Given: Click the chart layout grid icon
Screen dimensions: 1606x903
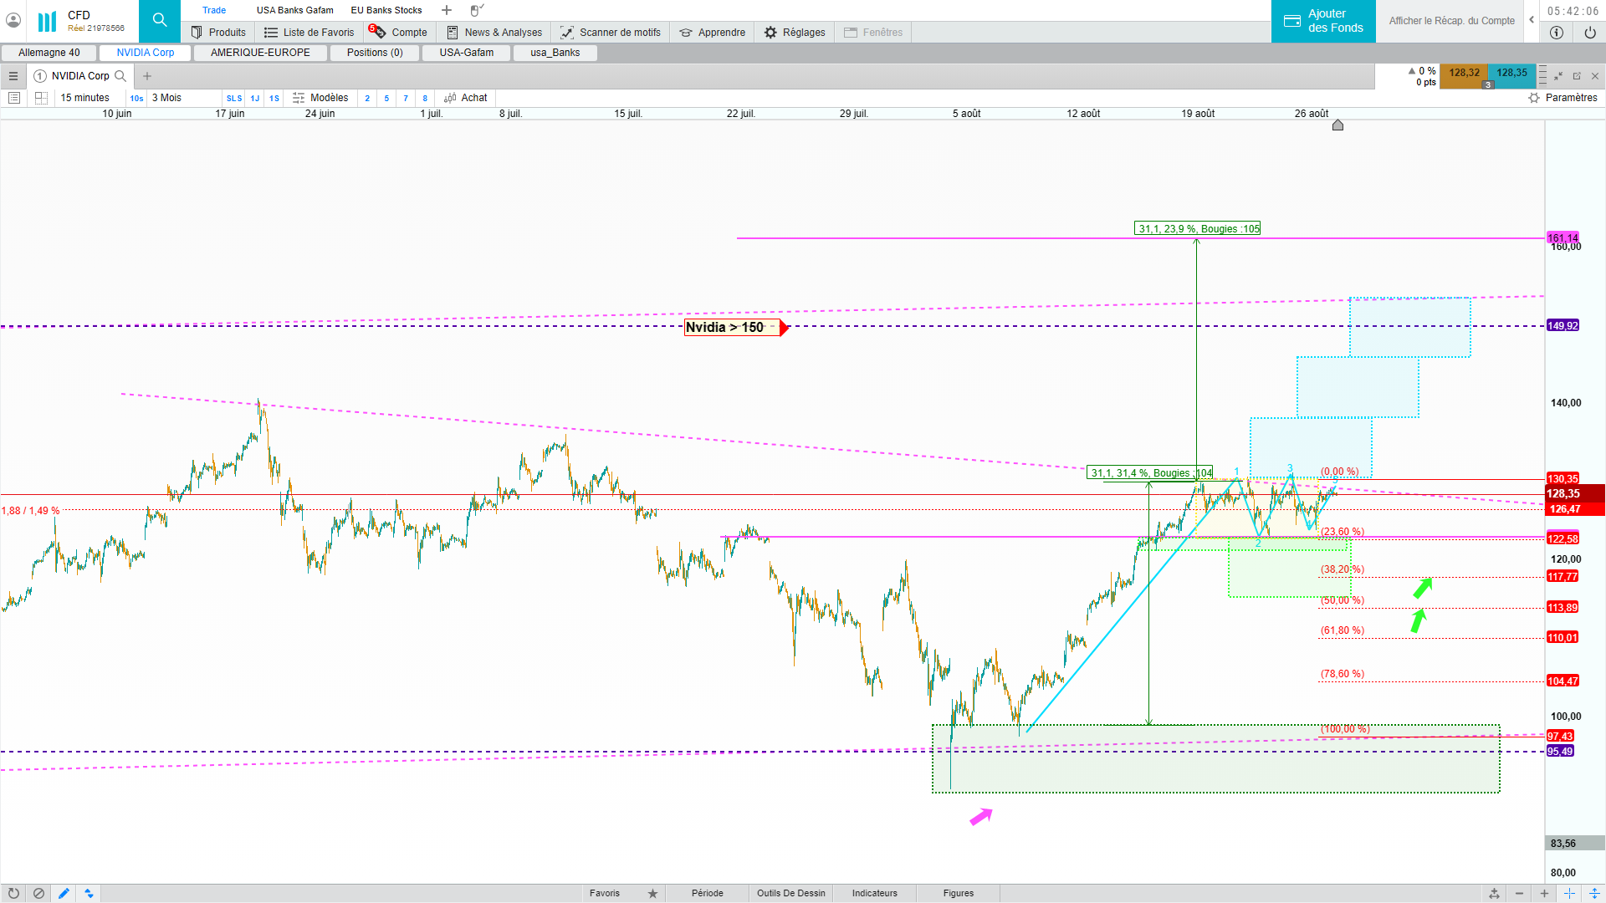Looking at the screenshot, I should (41, 98).
